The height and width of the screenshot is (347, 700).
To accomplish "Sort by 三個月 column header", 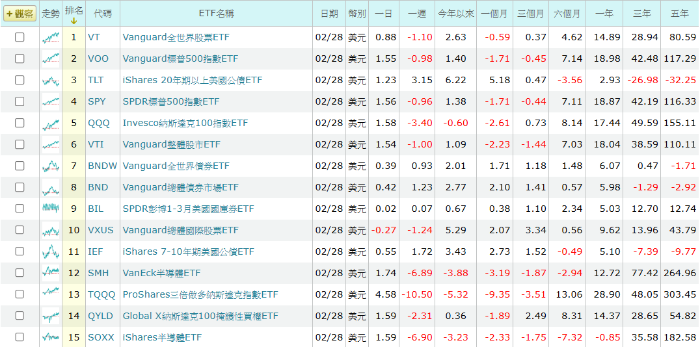I will [531, 14].
